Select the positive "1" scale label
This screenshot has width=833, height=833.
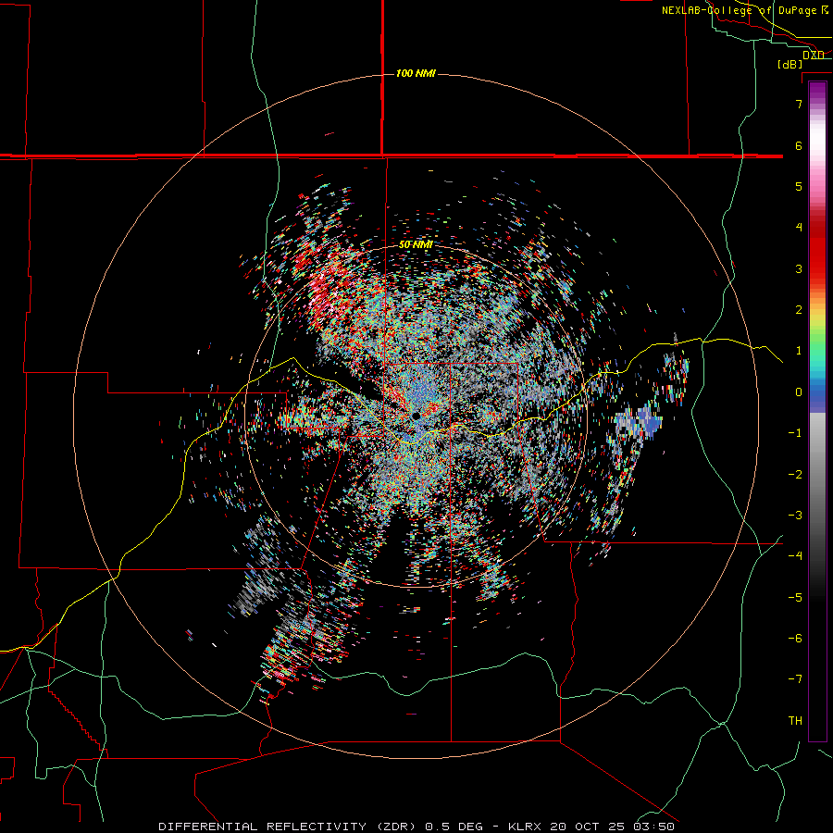point(799,351)
